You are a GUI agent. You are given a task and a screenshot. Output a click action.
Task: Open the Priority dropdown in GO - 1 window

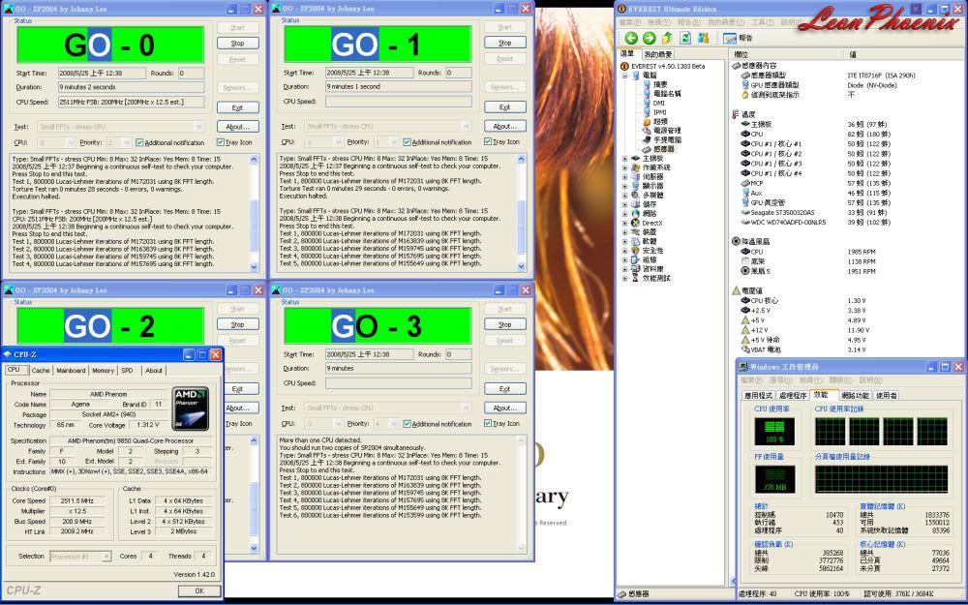[394, 142]
